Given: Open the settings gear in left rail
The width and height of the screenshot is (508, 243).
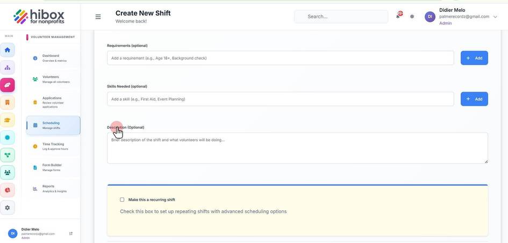Looking at the screenshot, I should (x=8, y=208).
